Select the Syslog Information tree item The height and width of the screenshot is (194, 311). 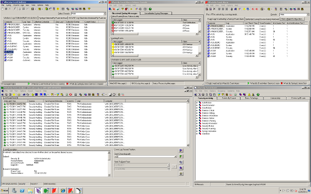tap(209, 131)
